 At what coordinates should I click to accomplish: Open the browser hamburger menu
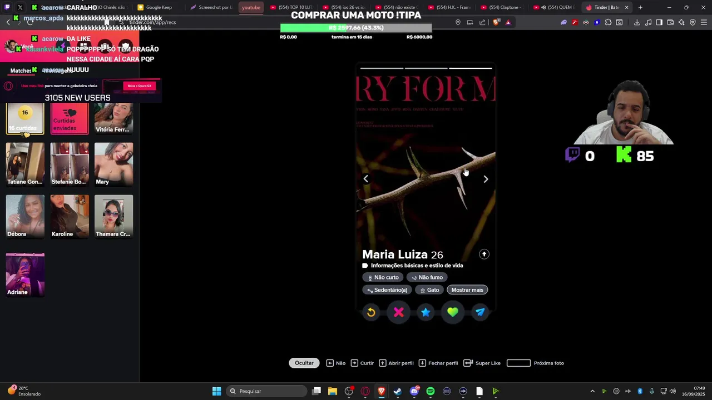pos(704,22)
